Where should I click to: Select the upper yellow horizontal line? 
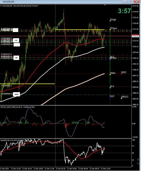(80, 30)
